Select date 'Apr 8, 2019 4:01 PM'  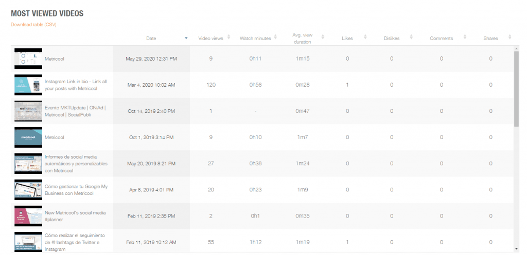(x=151, y=190)
